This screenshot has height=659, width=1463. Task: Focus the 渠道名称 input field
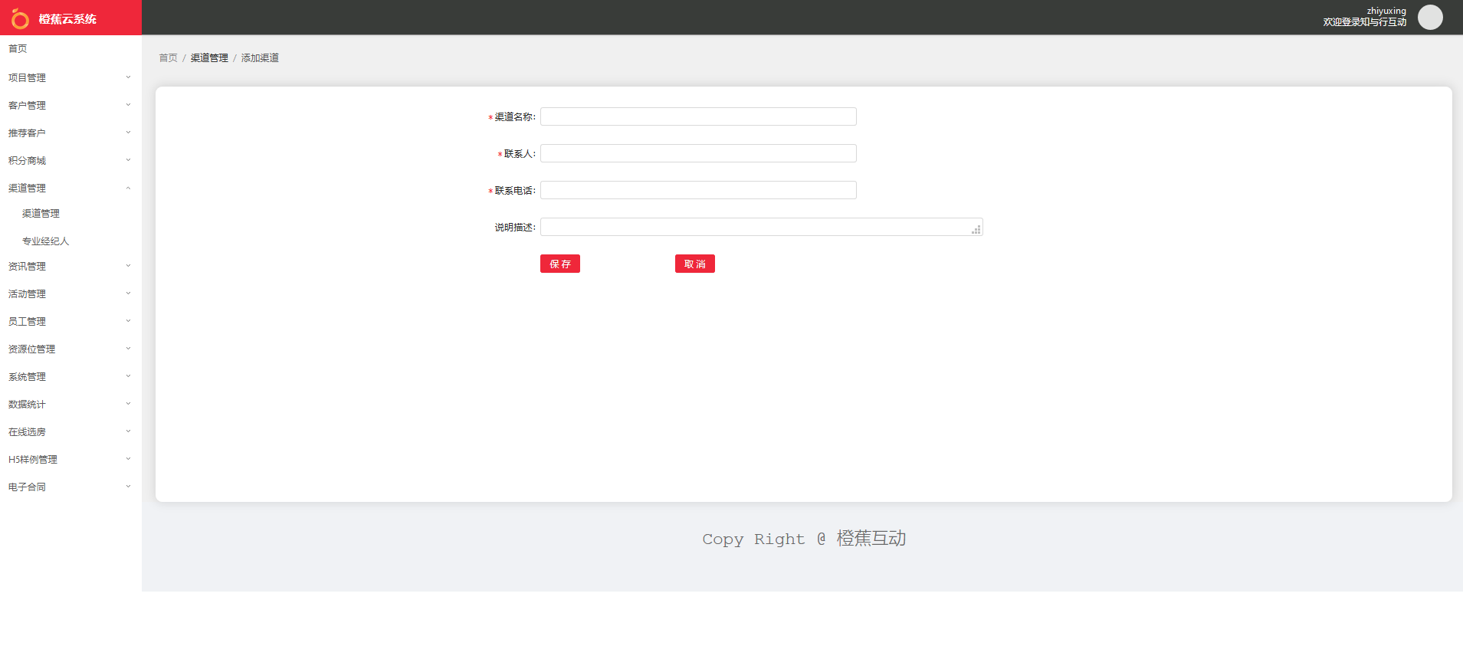click(x=698, y=116)
